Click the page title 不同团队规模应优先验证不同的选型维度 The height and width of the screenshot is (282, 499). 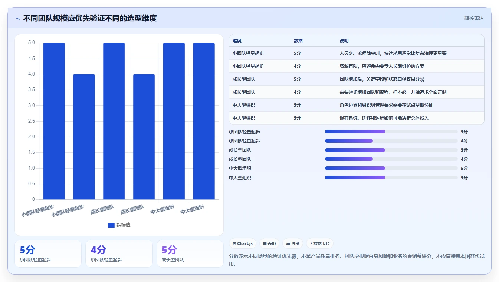(90, 18)
